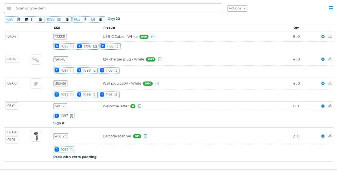Click the 2973 stock badge
The width and height of the screenshot is (337, 189).
151,59
